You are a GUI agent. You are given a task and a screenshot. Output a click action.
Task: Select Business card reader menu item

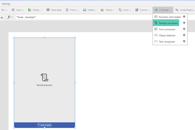[x=170, y=17]
